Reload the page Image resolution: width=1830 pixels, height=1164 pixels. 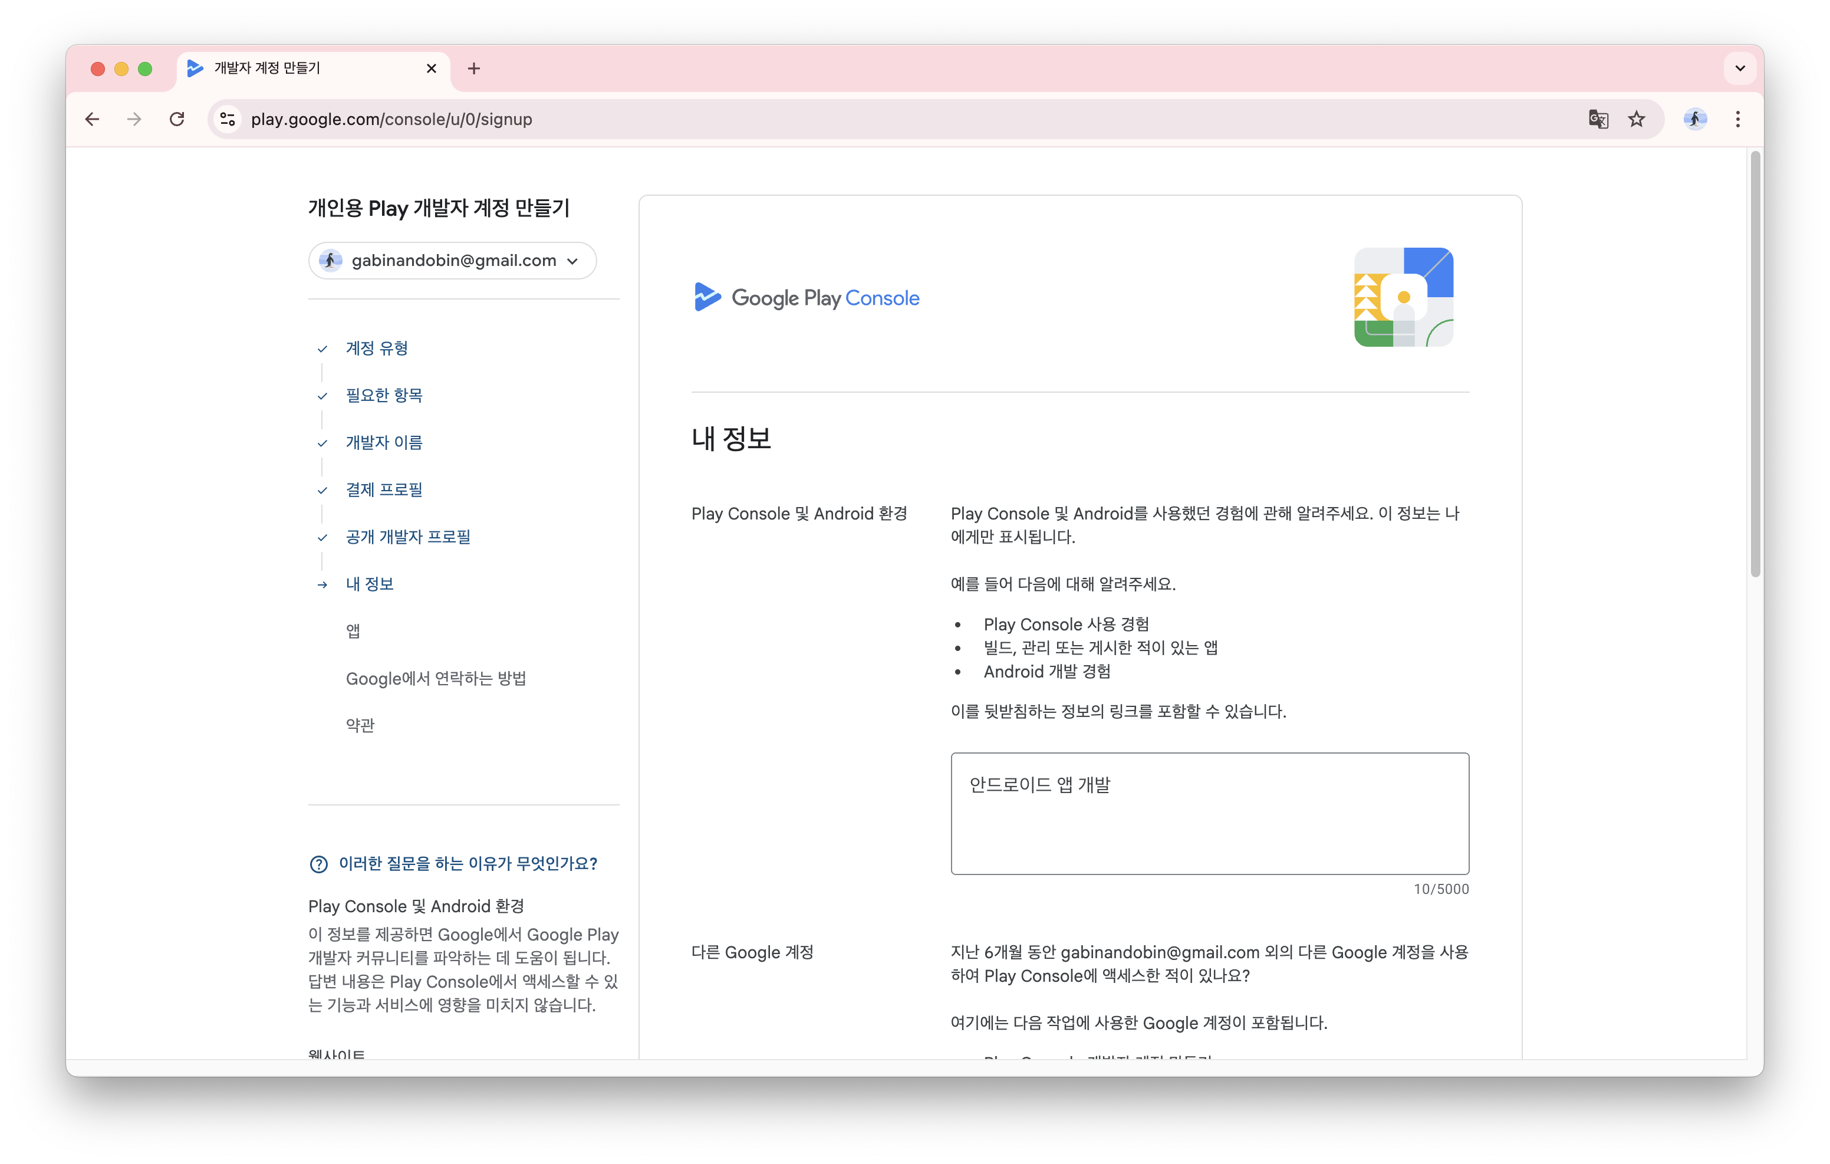177,119
